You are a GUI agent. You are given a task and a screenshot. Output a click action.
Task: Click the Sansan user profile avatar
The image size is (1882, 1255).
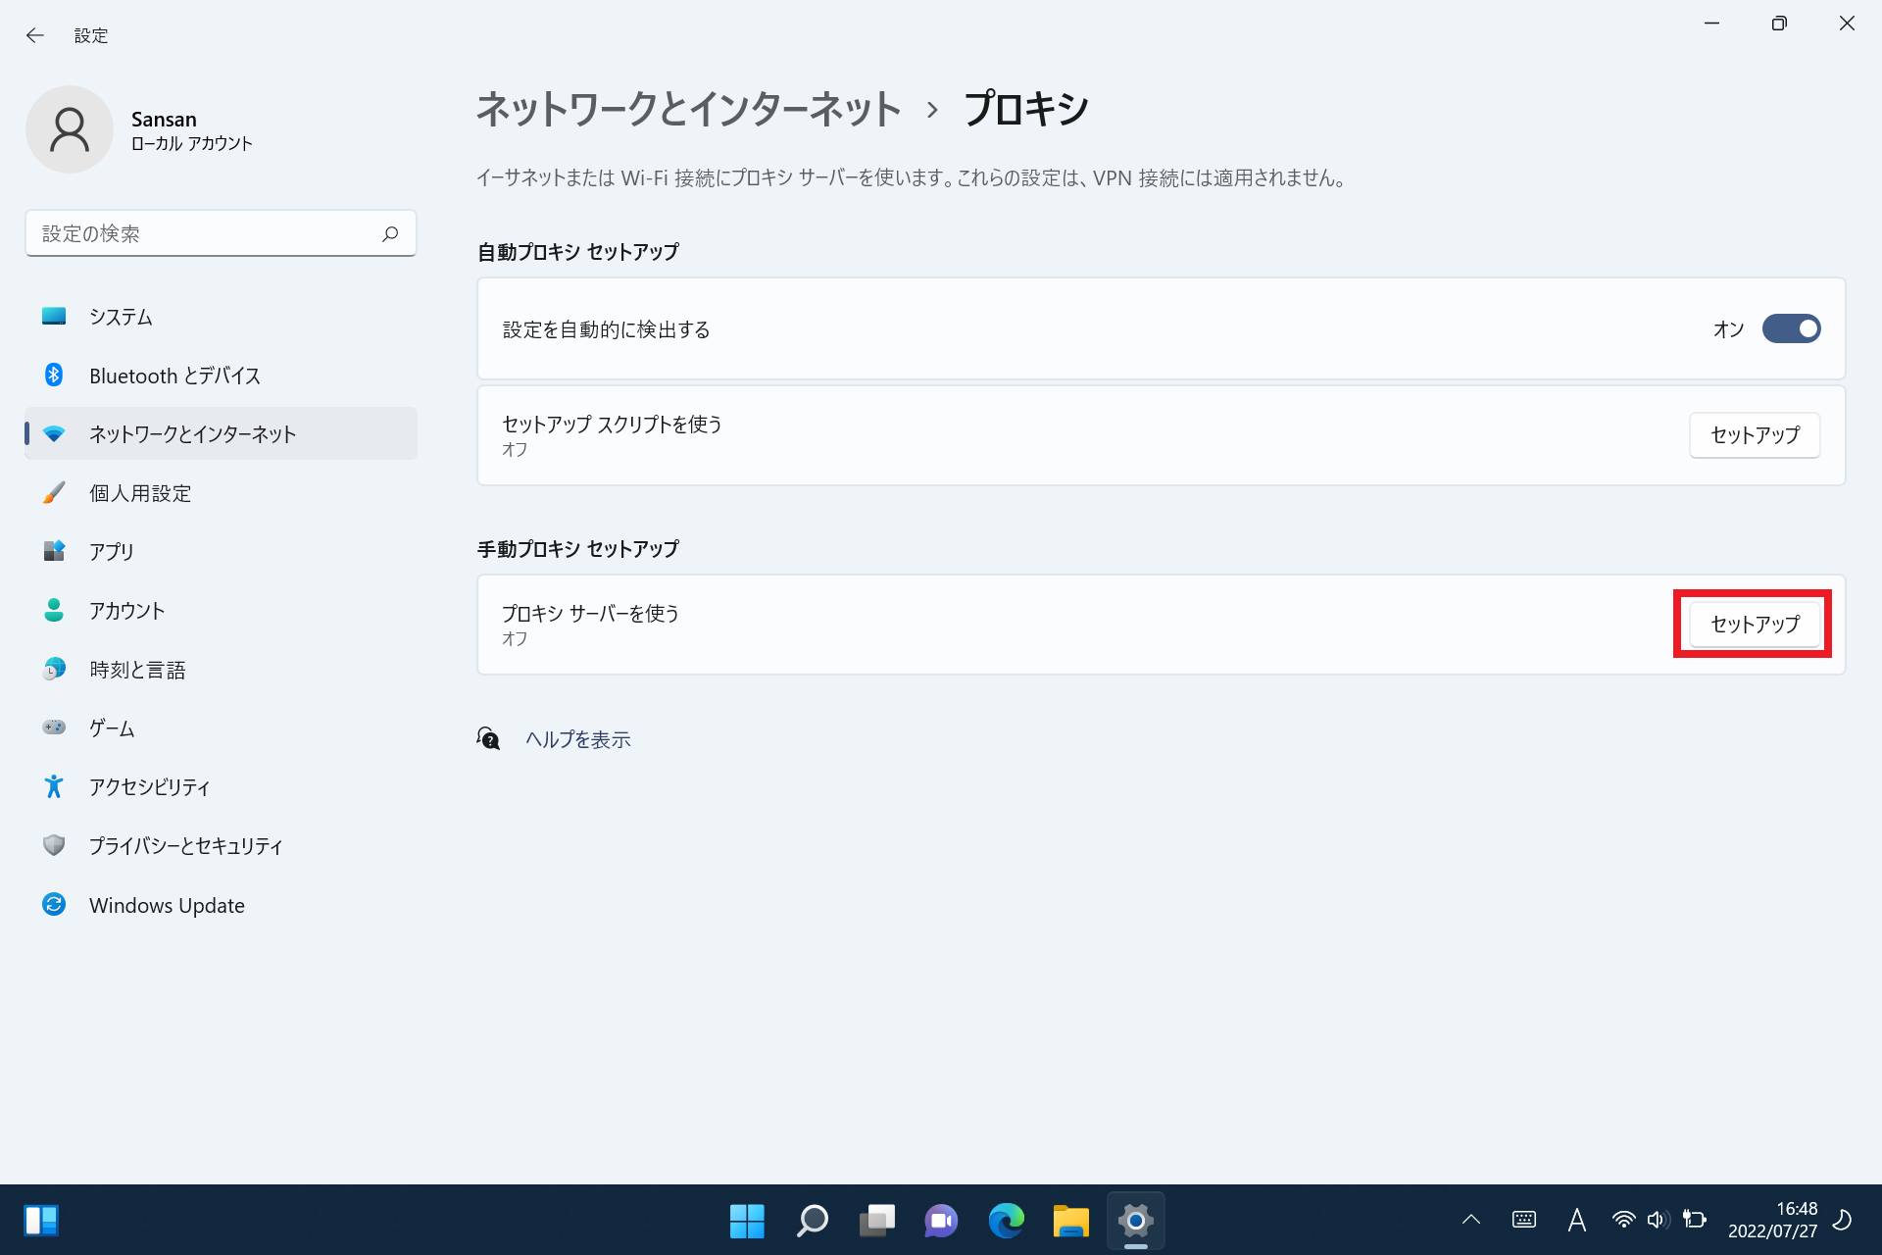(x=70, y=129)
